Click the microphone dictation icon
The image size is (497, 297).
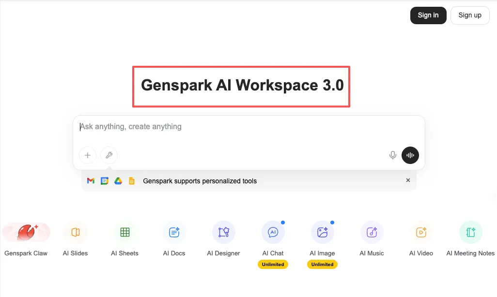coord(393,155)
